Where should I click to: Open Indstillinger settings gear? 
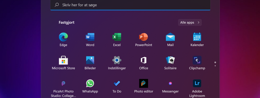click(117, 60)
